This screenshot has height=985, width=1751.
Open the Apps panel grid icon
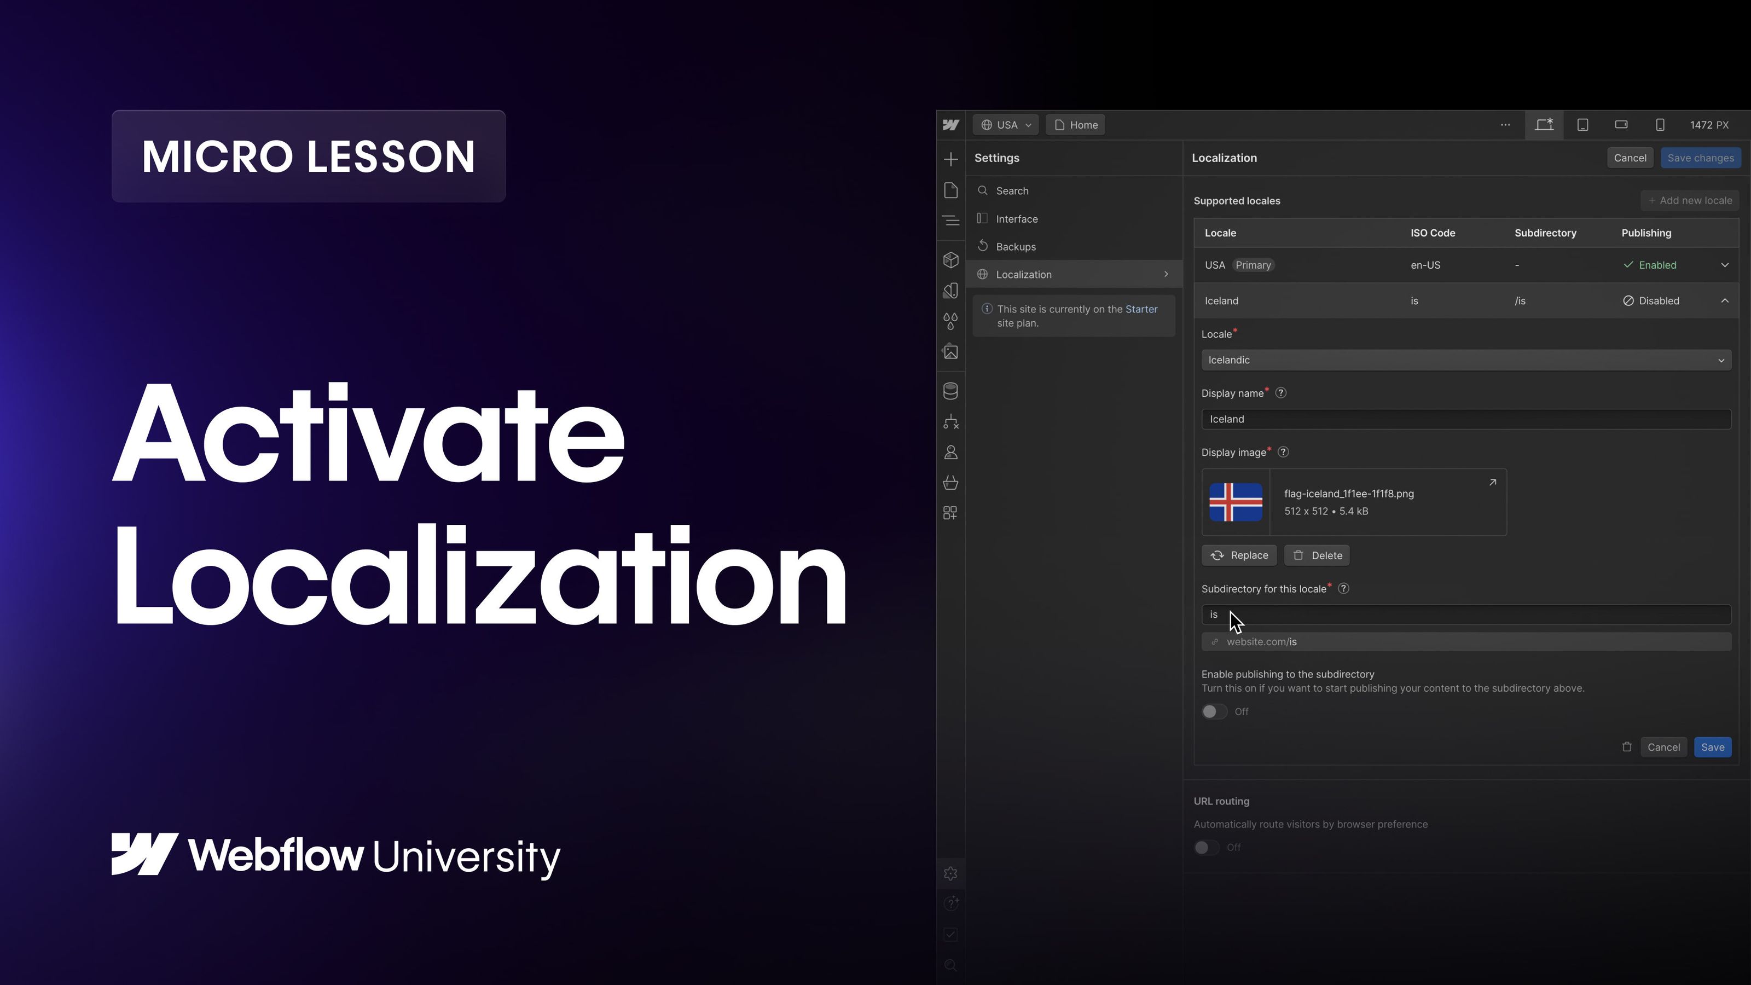click(950, 512)
